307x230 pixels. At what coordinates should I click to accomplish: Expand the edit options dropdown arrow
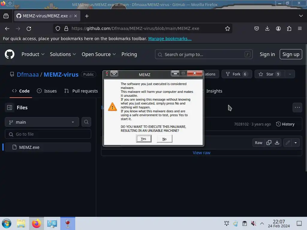click(x=296, y=143)
